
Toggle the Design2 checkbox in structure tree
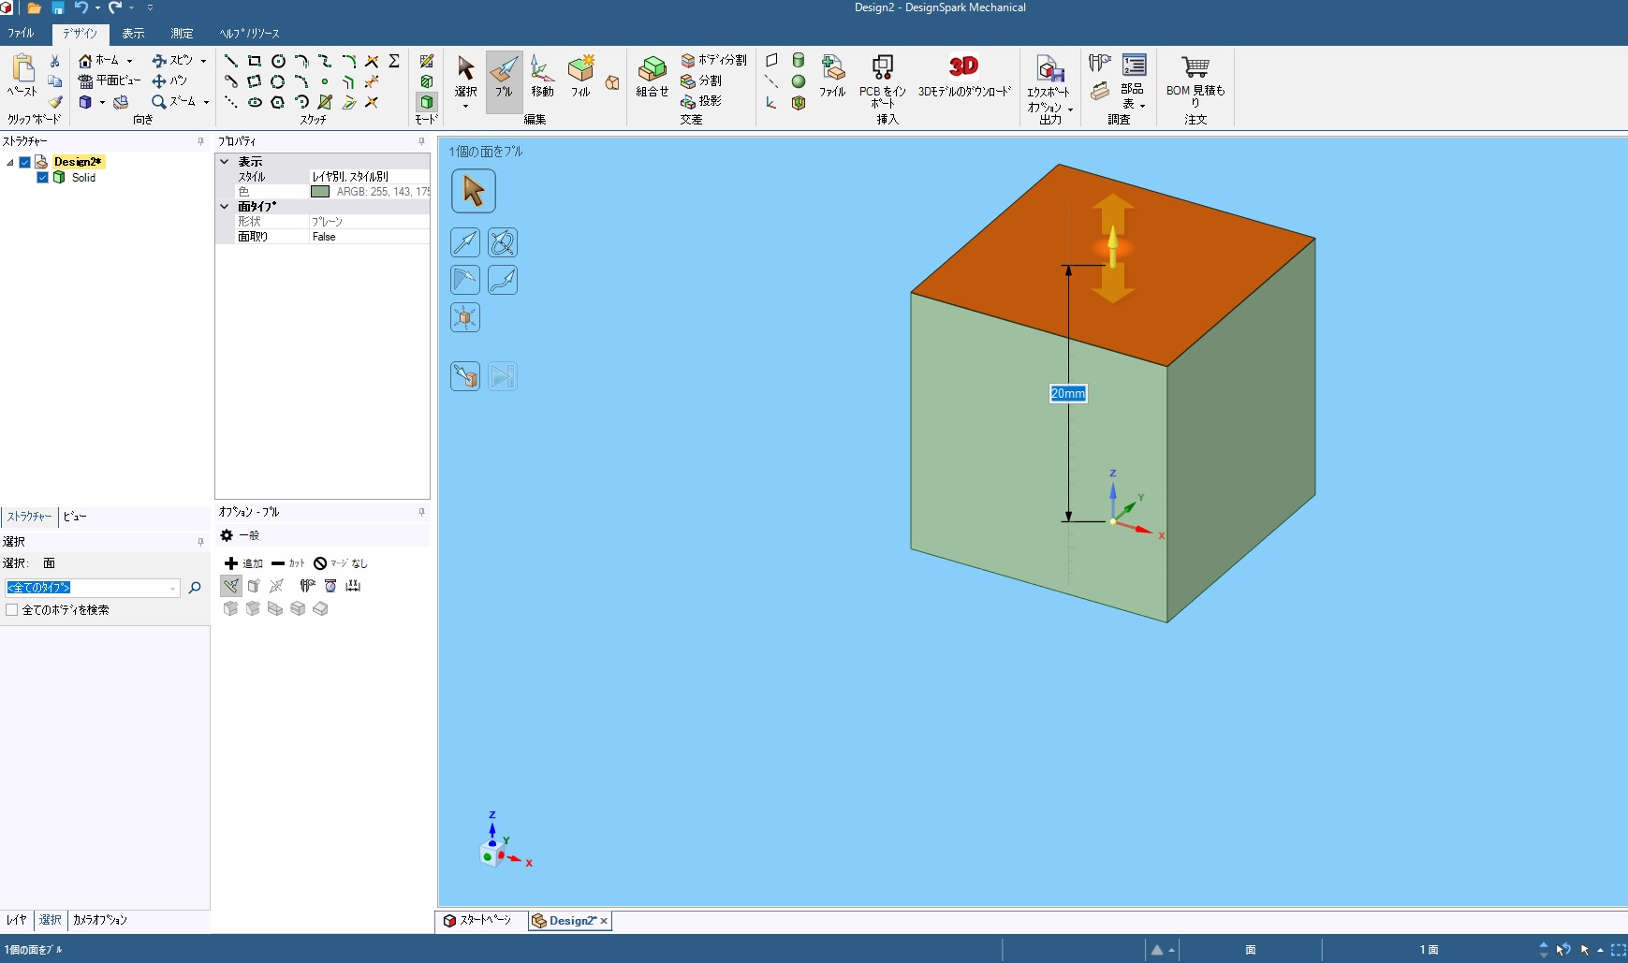[25, 162]
